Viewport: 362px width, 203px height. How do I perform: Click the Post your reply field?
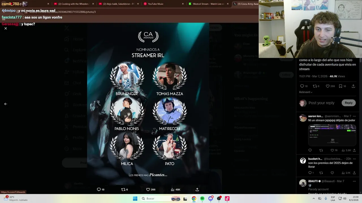click(x=322, y=103)
